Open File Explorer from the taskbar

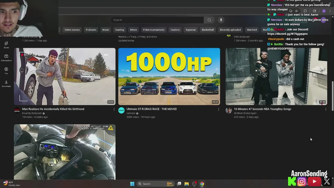[187, 184]
